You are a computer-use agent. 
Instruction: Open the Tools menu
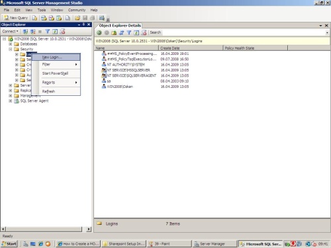point(42,10)
